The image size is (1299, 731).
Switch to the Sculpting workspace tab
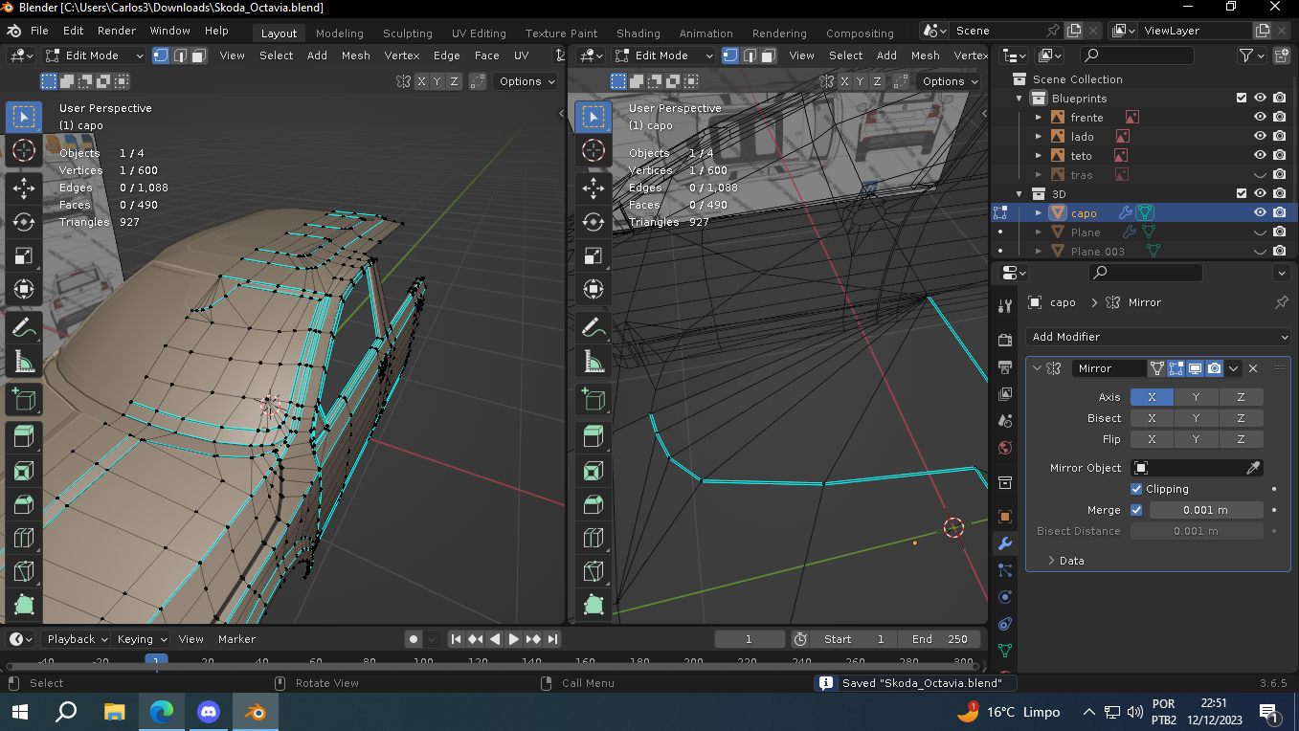click(407, 33)
